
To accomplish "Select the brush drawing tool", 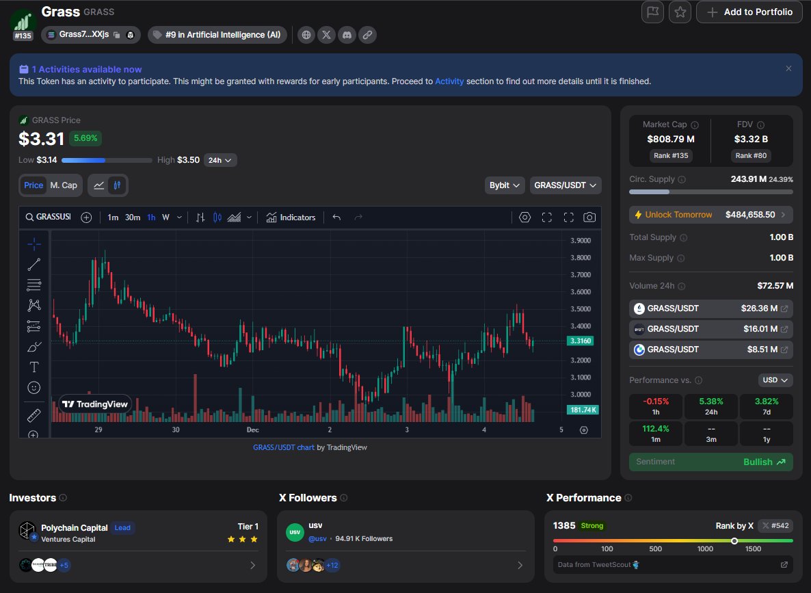I will pos(34,347).
